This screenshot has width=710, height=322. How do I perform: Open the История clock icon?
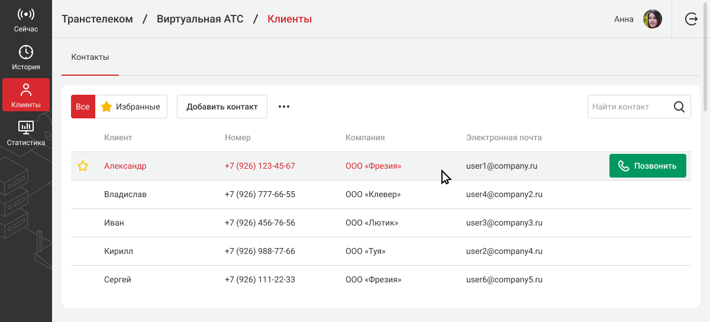click(26, 52)
